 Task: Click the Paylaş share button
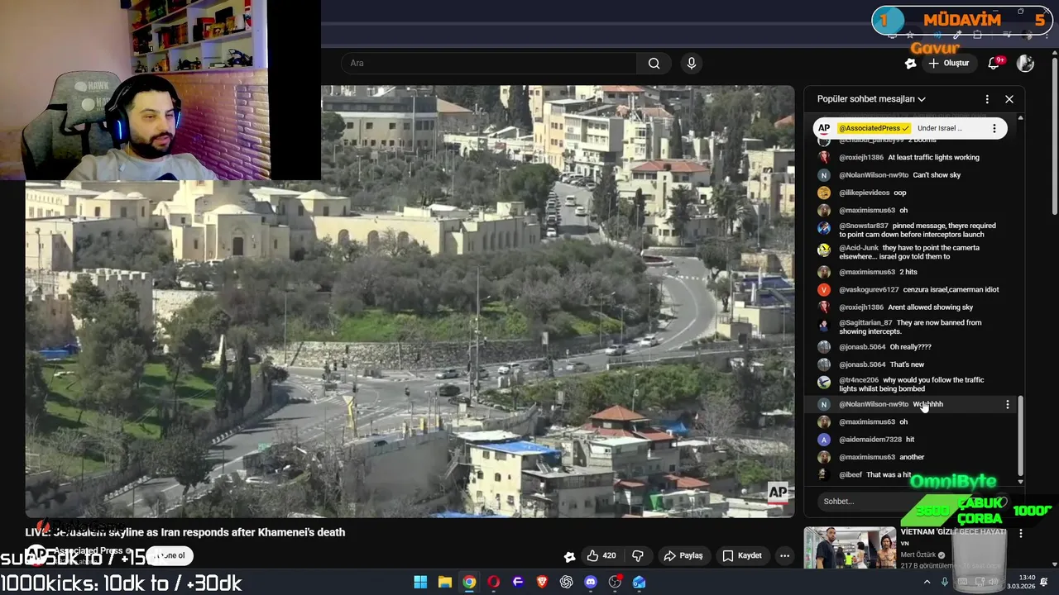pos(683,555)
